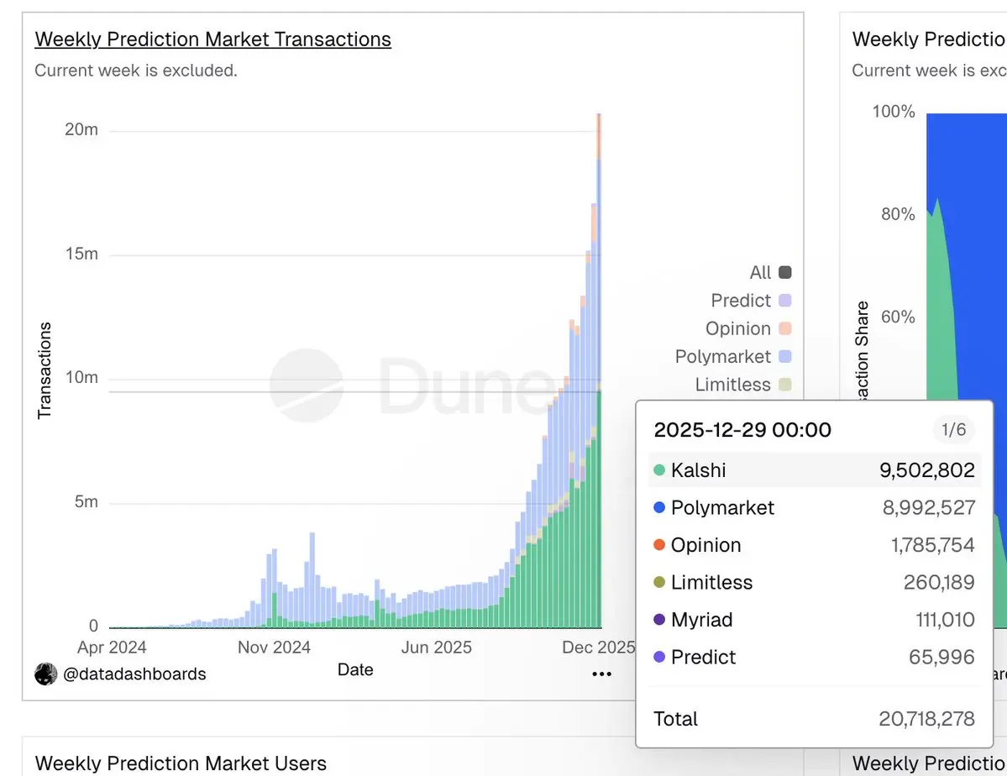This screenshot has height=776, width=1007.
Task: Open the Weekly Prediction Market Users heading
Action: click(x=181, y=763)
